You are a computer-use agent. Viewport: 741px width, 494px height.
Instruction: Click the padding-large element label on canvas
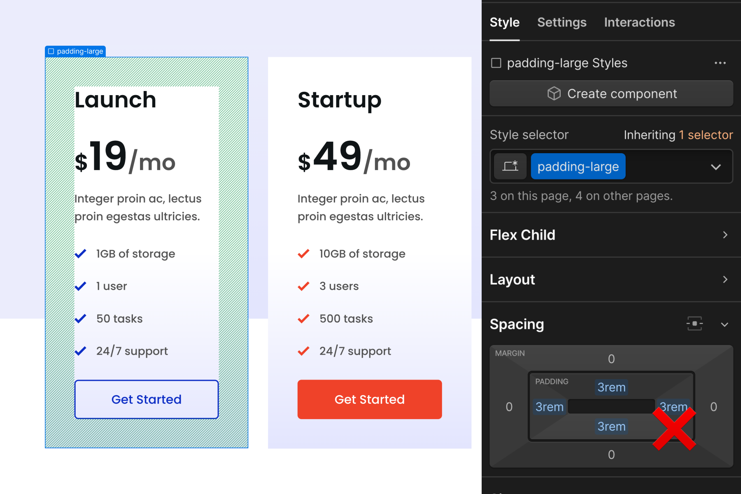(75, 51)
